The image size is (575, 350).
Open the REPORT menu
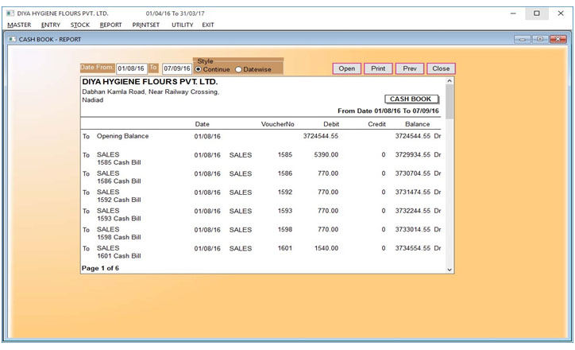click(x=110, y=25)
